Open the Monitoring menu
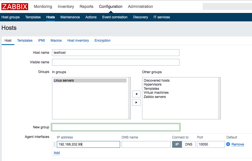 pos(43,6)
